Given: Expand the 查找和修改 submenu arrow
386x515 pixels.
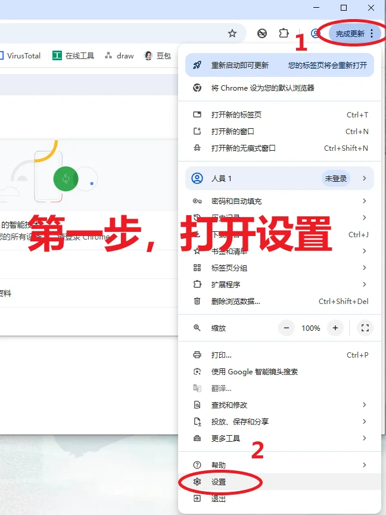Looking at the screenshot, I should coord(365,405).
